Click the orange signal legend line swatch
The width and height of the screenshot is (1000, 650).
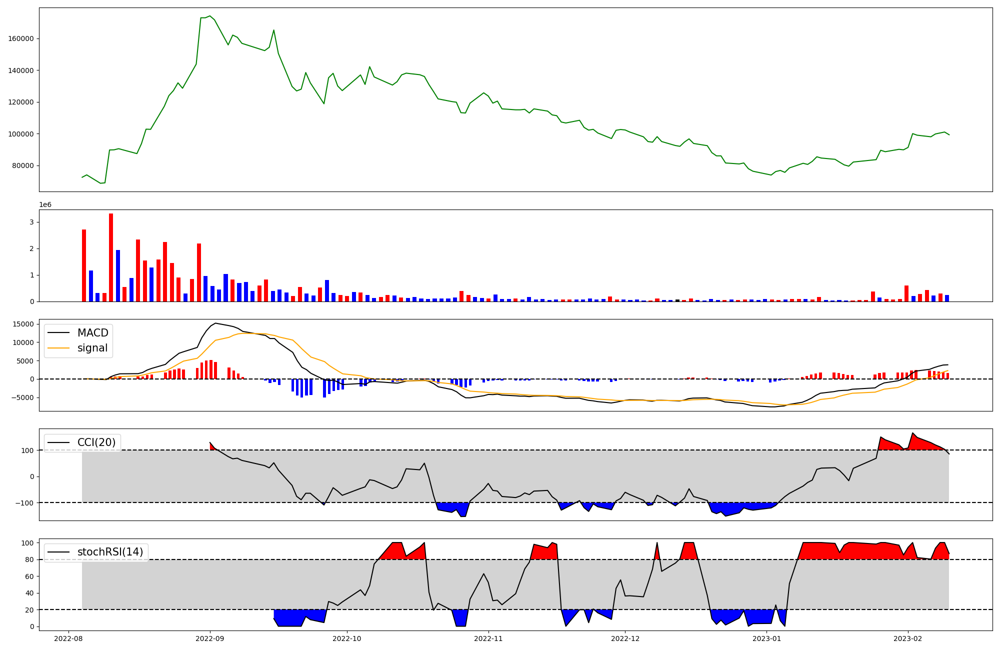[59, 348]
